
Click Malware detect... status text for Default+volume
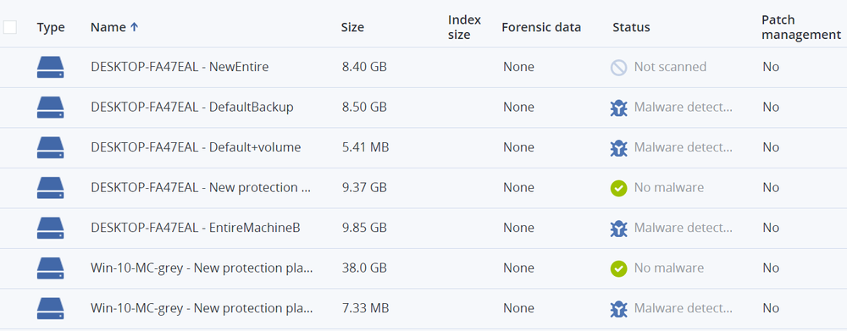(x=684, y=147)
